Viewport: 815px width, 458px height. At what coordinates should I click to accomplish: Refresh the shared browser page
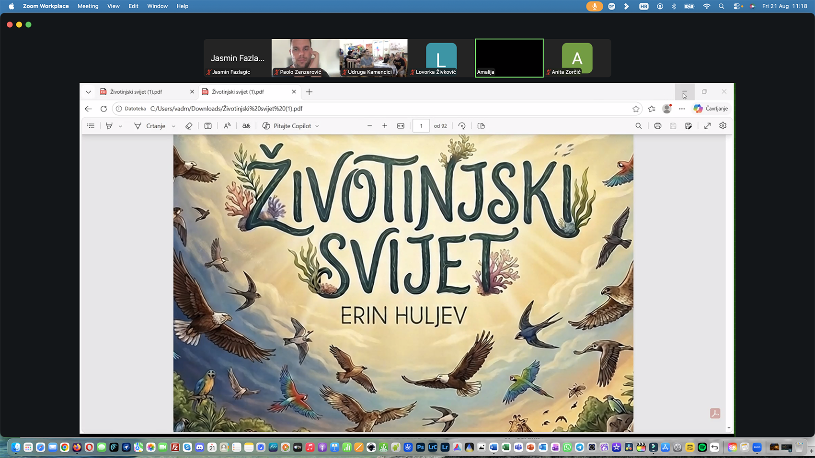(103, 109)
